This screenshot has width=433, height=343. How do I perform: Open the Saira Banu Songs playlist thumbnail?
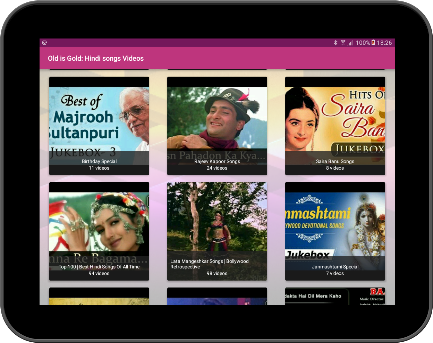coord(335,126)
